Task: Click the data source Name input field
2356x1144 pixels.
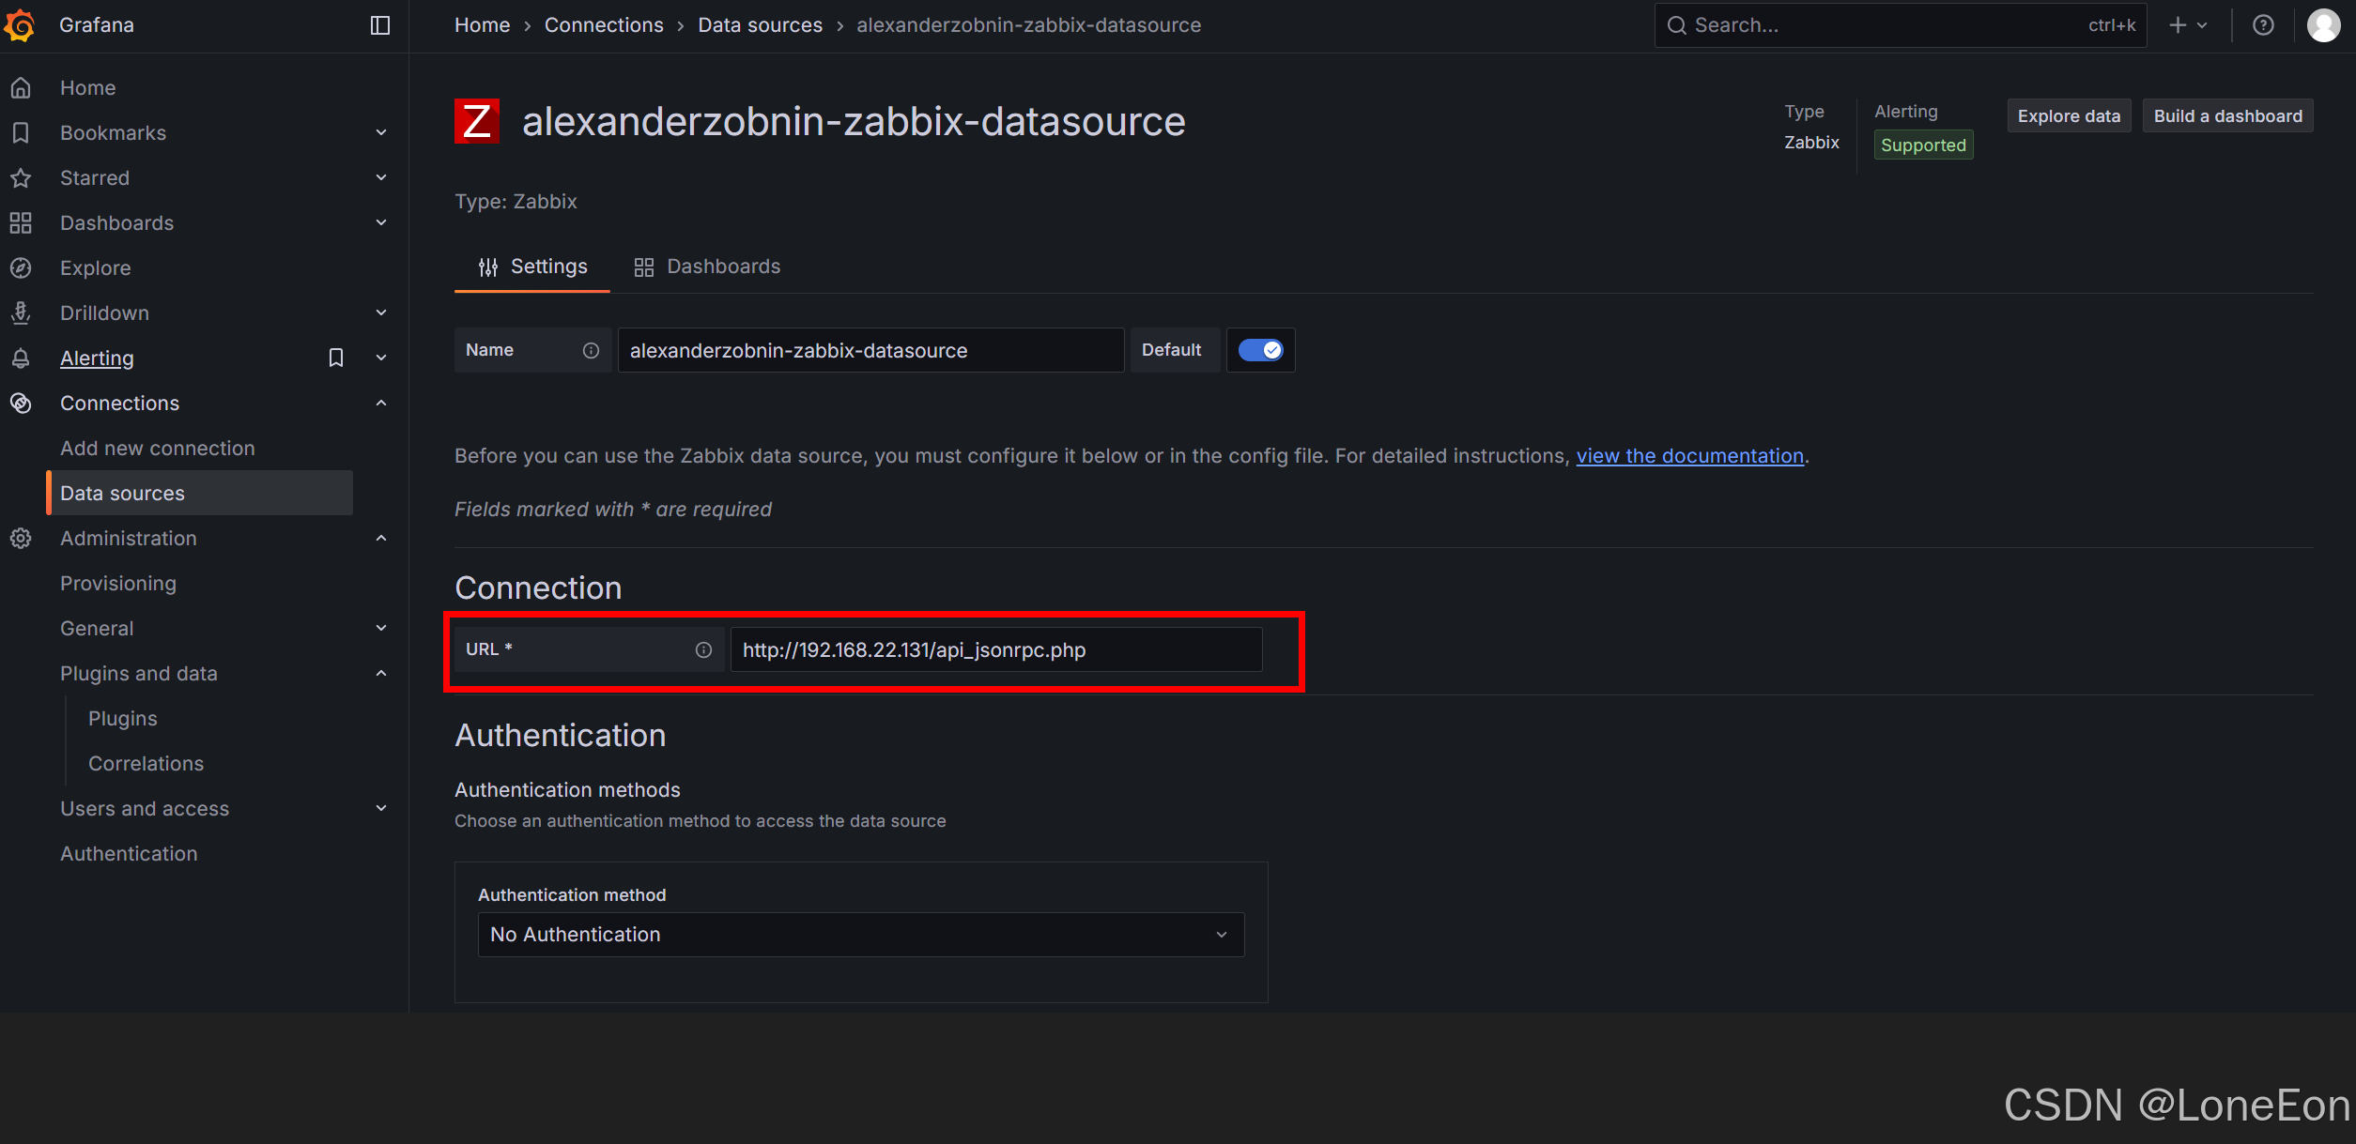Action: [870, 350]
